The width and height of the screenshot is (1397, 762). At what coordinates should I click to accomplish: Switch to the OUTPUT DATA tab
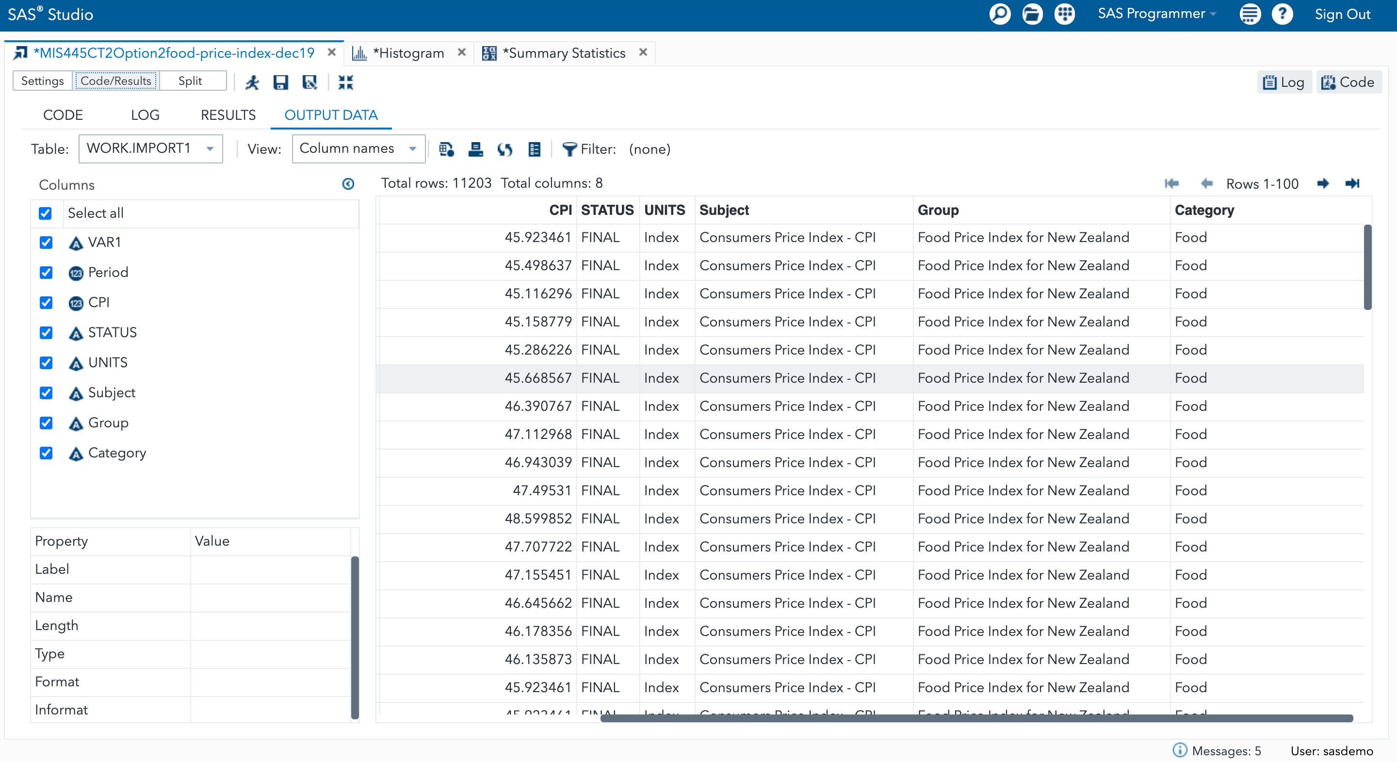[331, 114]
